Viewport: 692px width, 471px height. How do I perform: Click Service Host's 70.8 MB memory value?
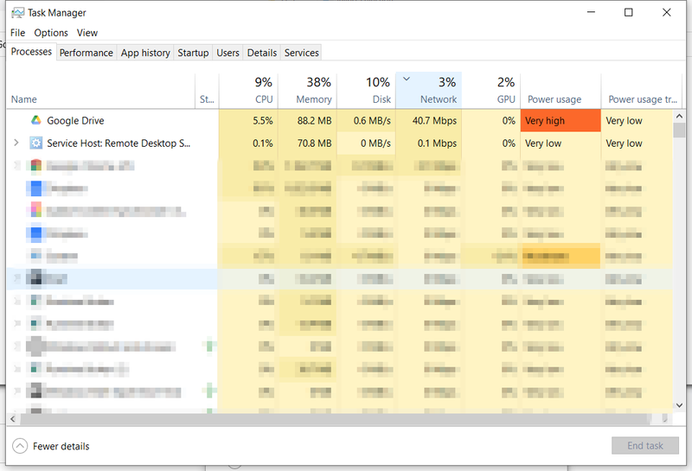pyautogui.click(x=314, y=143)
